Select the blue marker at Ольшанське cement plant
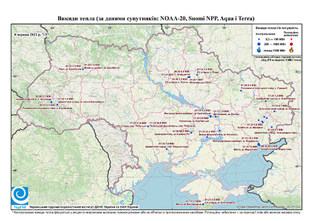 167,149
